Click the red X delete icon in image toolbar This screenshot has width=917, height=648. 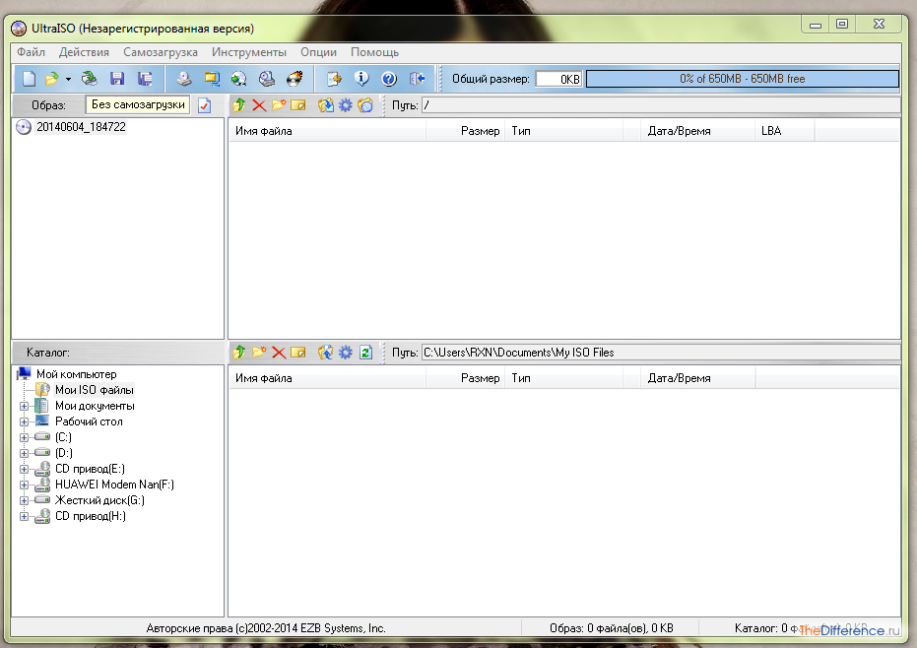pyautogui.click(x=259, y=105)
